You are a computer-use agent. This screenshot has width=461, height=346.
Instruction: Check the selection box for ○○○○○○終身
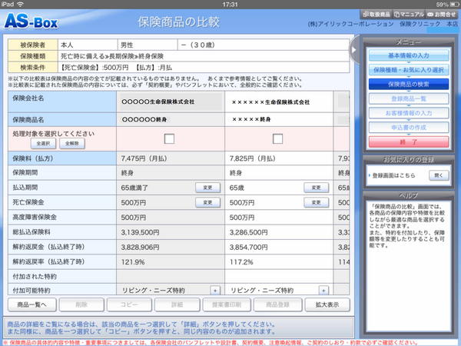coord(169,138)
